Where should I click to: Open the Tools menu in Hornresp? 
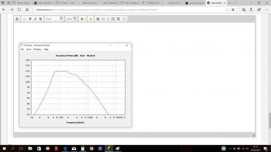pyautogui.click(x=29, y=49)
